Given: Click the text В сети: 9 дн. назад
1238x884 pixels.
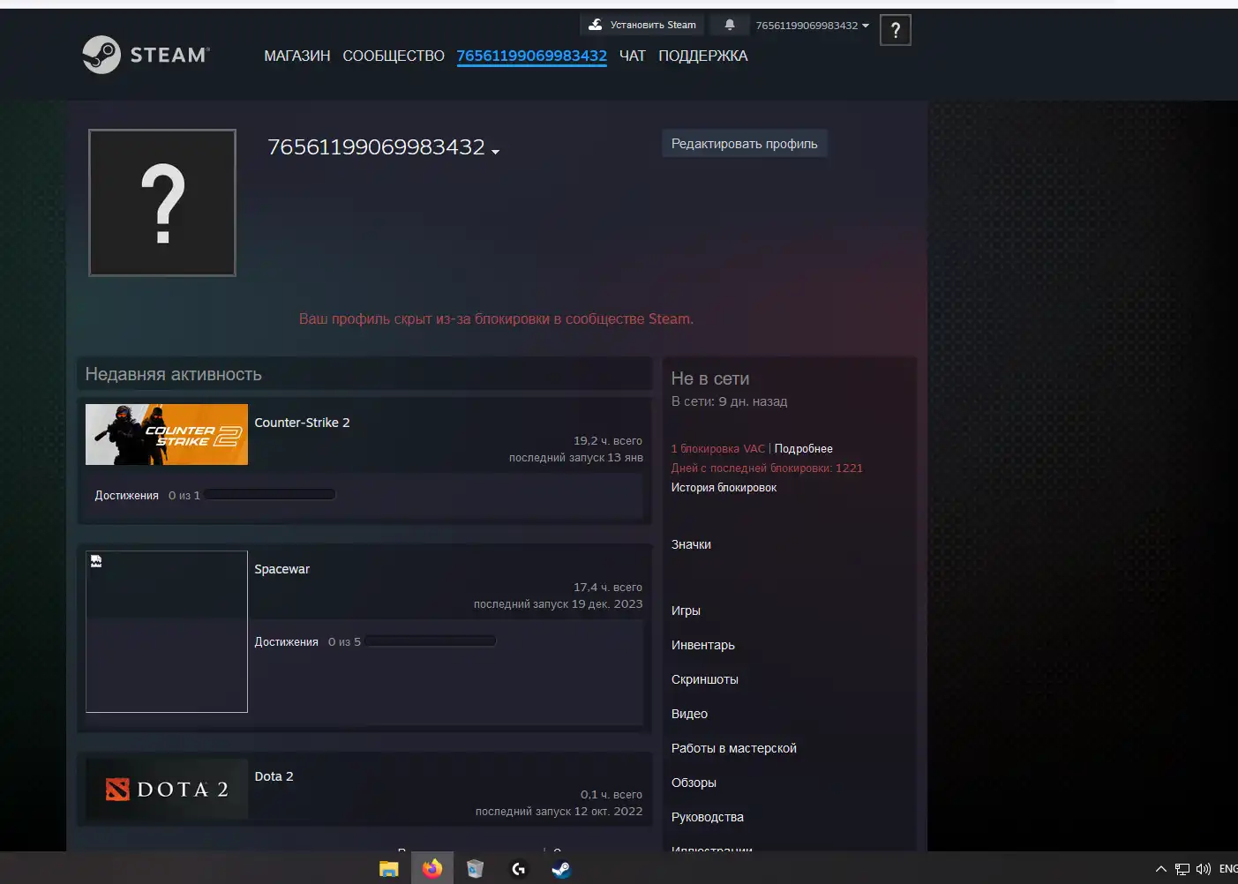Looking at the screenshot, I should [x=730, y=401].
